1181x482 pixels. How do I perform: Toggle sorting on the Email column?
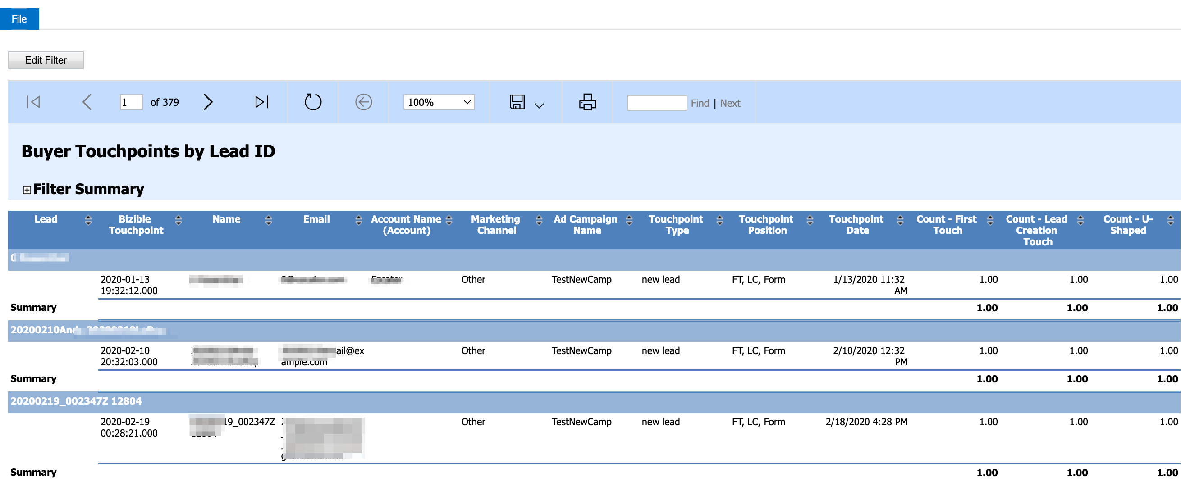(358, 220)
